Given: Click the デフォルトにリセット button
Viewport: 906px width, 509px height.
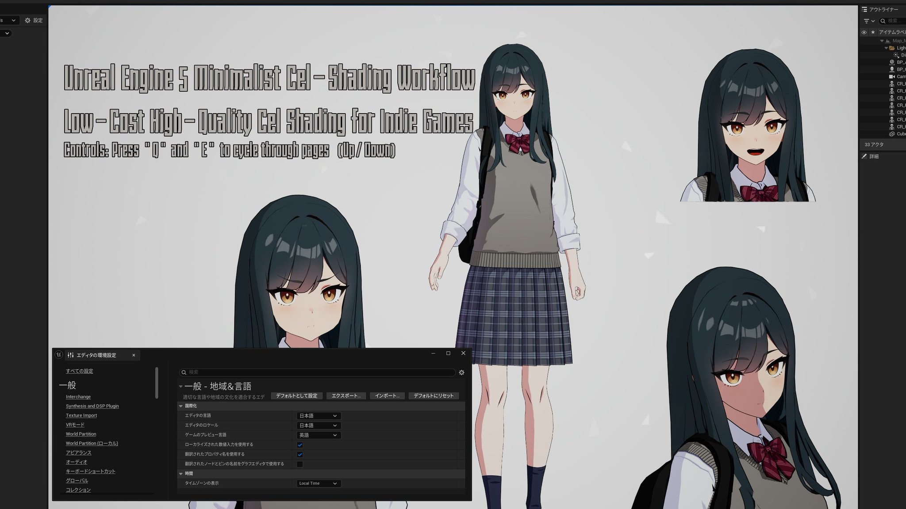Looking at the screenshot, I should [434, 396].
